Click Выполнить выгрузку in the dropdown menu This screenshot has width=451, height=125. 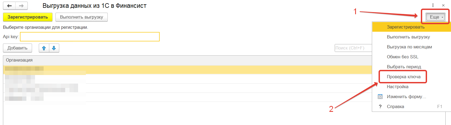pos(408,37)
